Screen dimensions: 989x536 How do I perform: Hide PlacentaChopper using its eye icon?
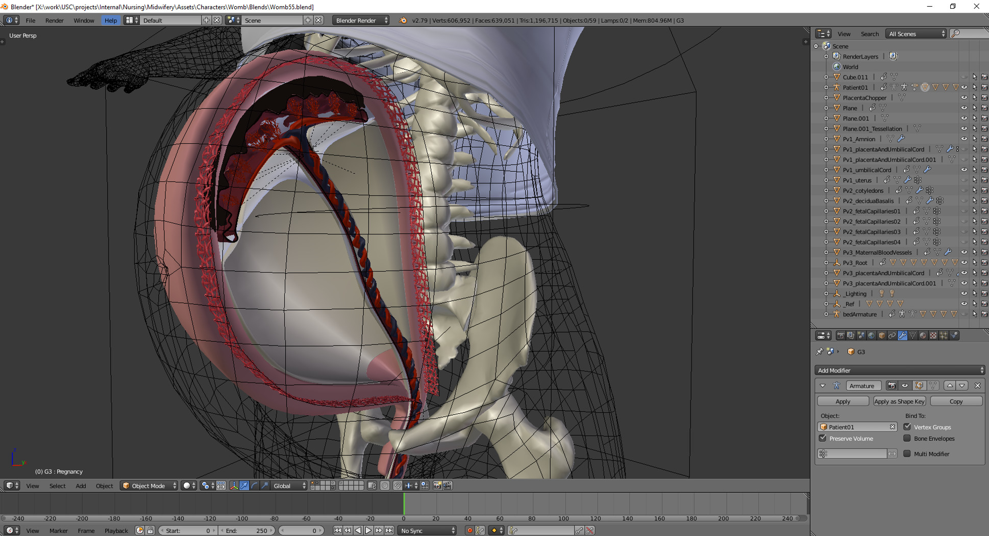pyautogui.click(x=964, y=98)
